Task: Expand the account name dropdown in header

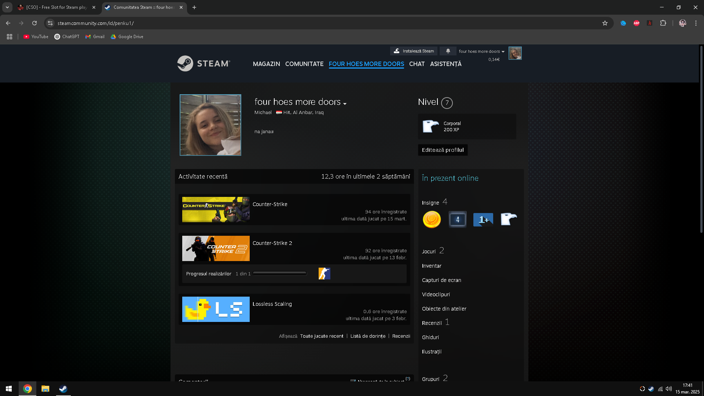Action: click(x=481, y=51)
